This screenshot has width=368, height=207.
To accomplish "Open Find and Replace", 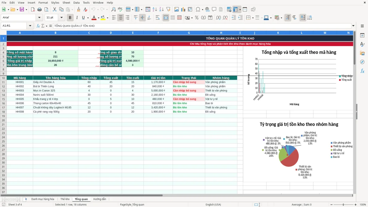I will 113,10.
